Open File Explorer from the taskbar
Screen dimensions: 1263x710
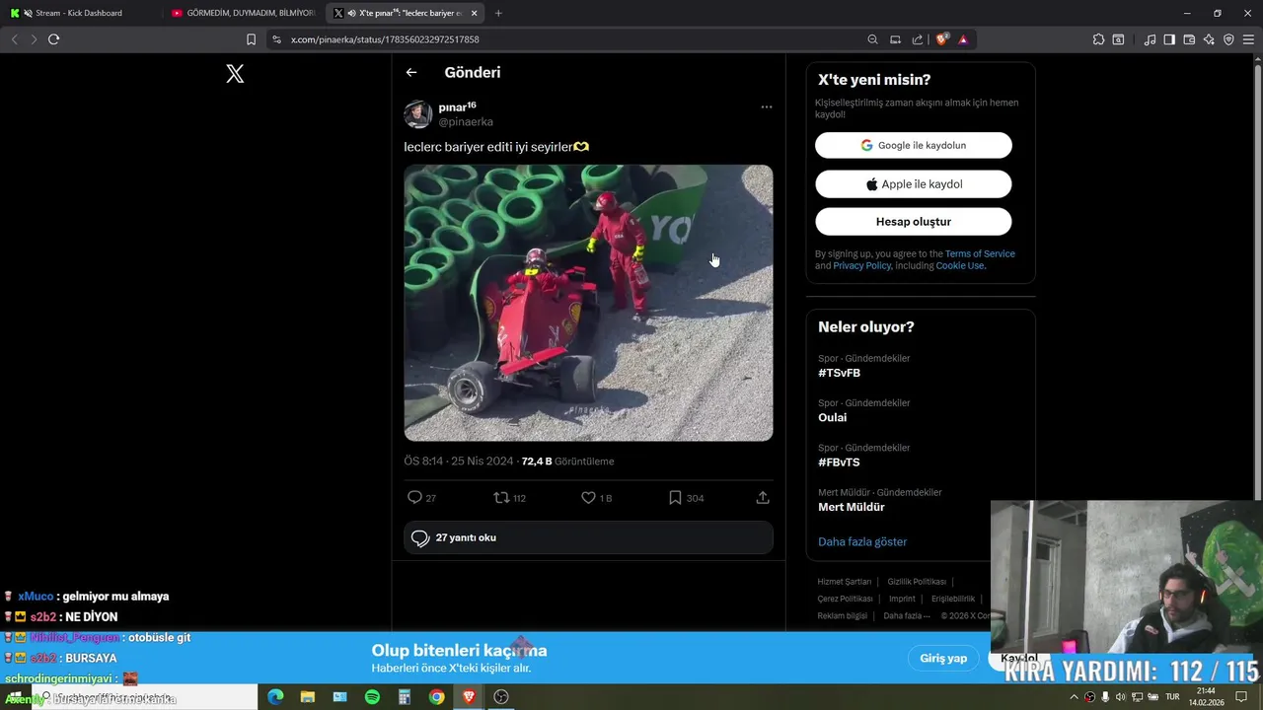[308, 697]
